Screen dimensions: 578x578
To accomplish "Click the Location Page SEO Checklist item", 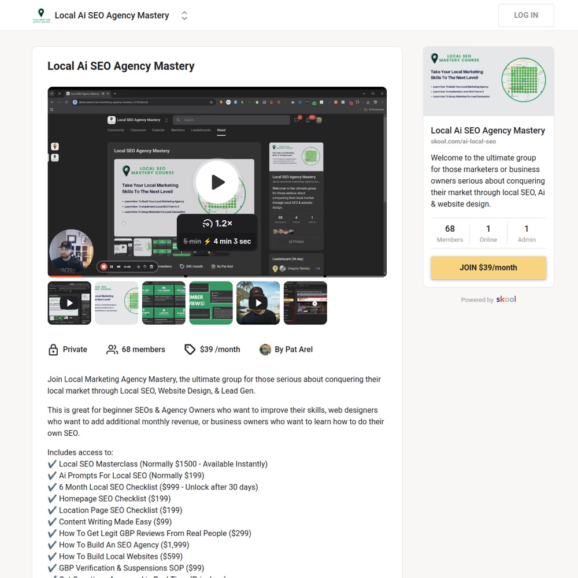I will point(115,510).
